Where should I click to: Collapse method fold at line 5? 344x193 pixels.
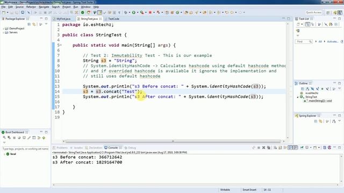[x=61, y=45]
